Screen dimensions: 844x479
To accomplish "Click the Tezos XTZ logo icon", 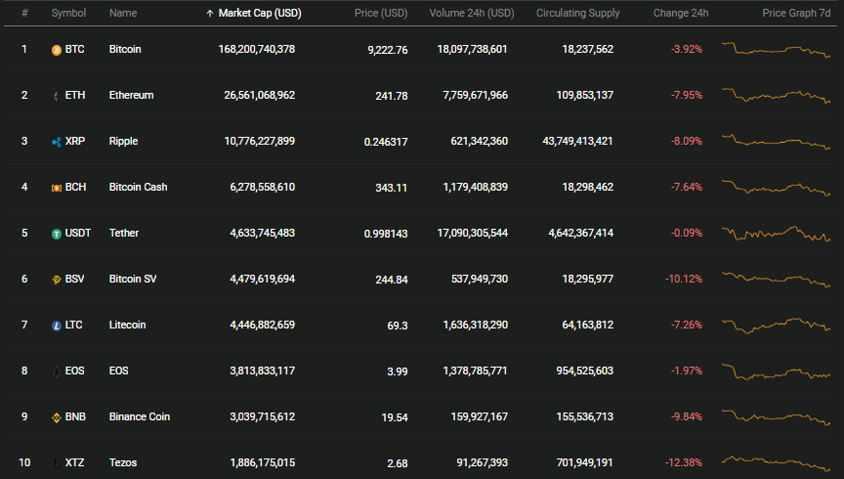I will (57, 463).
